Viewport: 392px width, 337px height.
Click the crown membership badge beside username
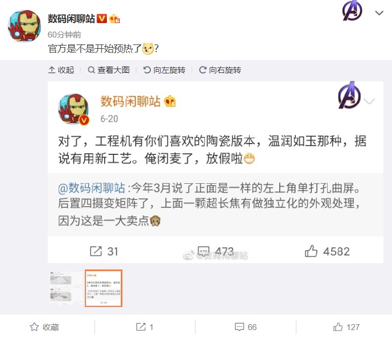click(x=114, y=19)
